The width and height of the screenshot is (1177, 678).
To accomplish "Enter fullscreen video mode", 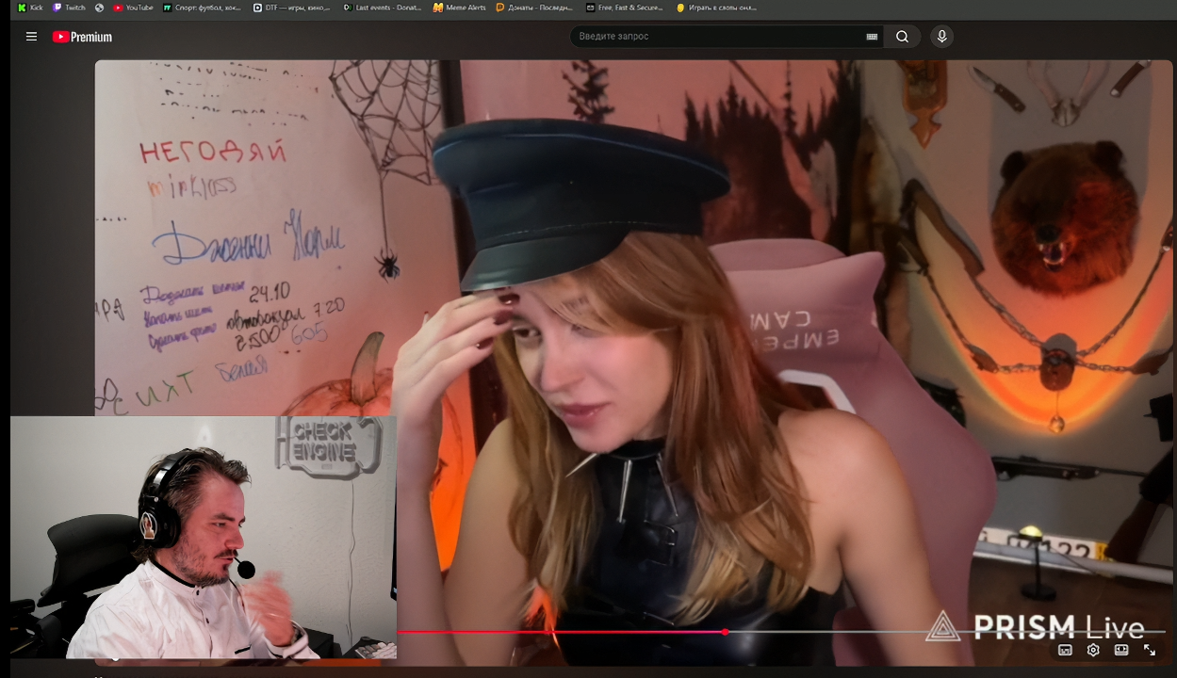I will (x=1150, y=650).
